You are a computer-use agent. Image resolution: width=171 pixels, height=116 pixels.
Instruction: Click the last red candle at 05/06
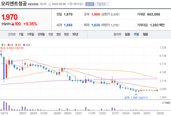point(157,90)
